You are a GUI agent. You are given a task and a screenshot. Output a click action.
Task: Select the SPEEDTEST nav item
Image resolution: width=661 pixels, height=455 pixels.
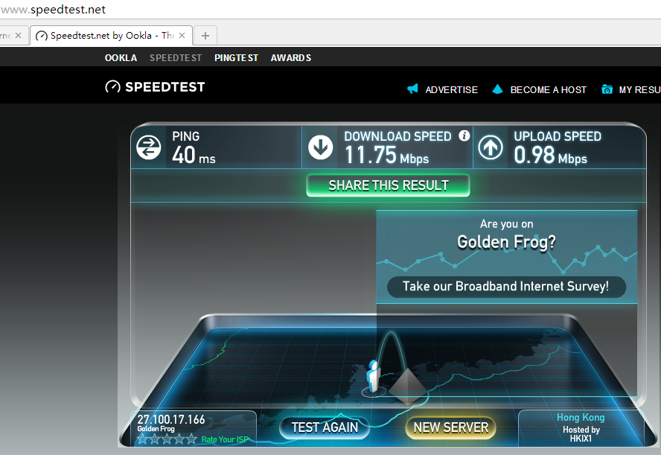tap(176, 58)
